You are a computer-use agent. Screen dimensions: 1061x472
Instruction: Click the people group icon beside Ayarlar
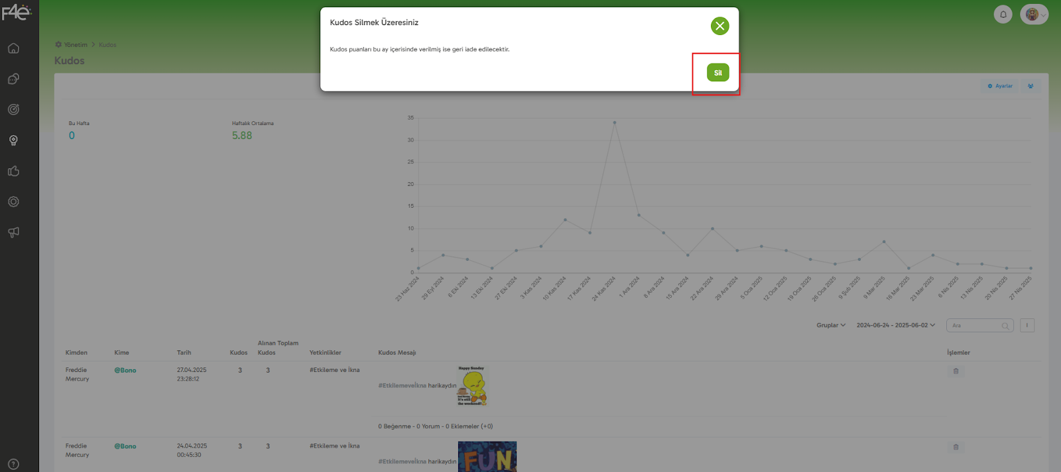coord(1030,86)
